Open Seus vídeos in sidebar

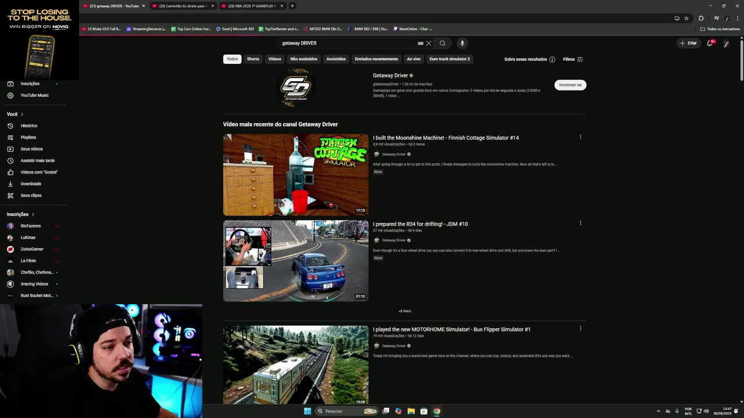pos(31,149)
